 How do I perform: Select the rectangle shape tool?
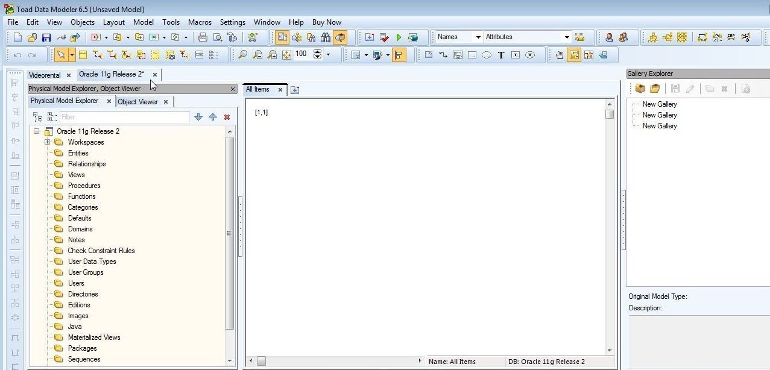click(x=472, y=55)
